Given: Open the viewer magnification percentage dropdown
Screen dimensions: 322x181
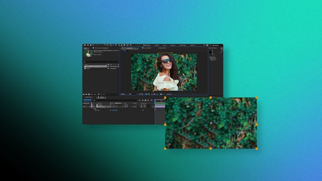Looking at the screenshot, I should coord(123,94).
